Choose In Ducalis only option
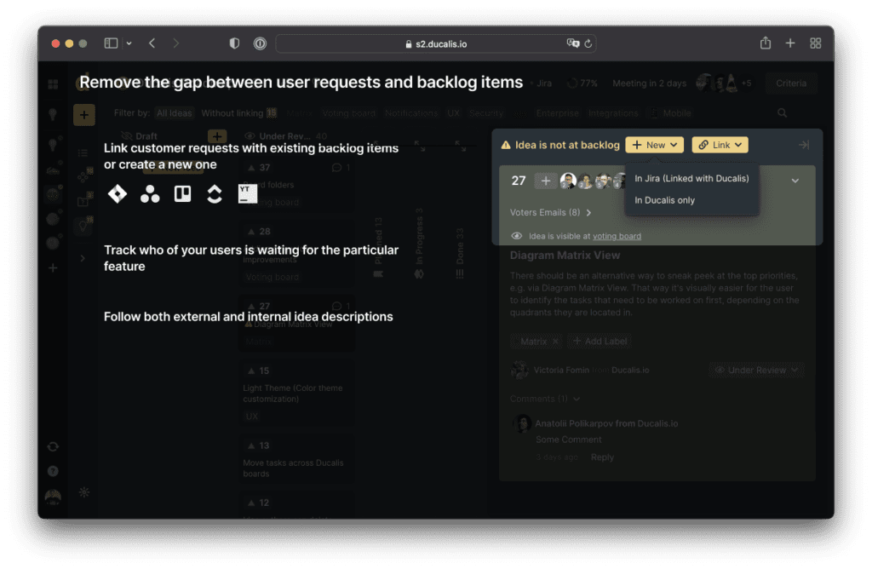This screenshot has width=872, height=569. 664,200
